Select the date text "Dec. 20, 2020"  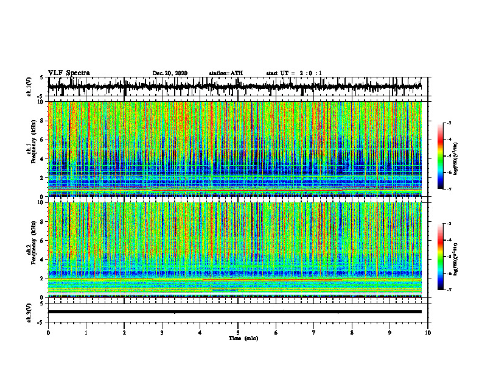(x=170, y=73)
